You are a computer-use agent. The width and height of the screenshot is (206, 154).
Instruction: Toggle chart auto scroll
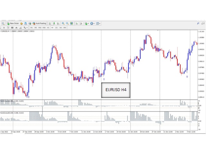coord(77,23)
